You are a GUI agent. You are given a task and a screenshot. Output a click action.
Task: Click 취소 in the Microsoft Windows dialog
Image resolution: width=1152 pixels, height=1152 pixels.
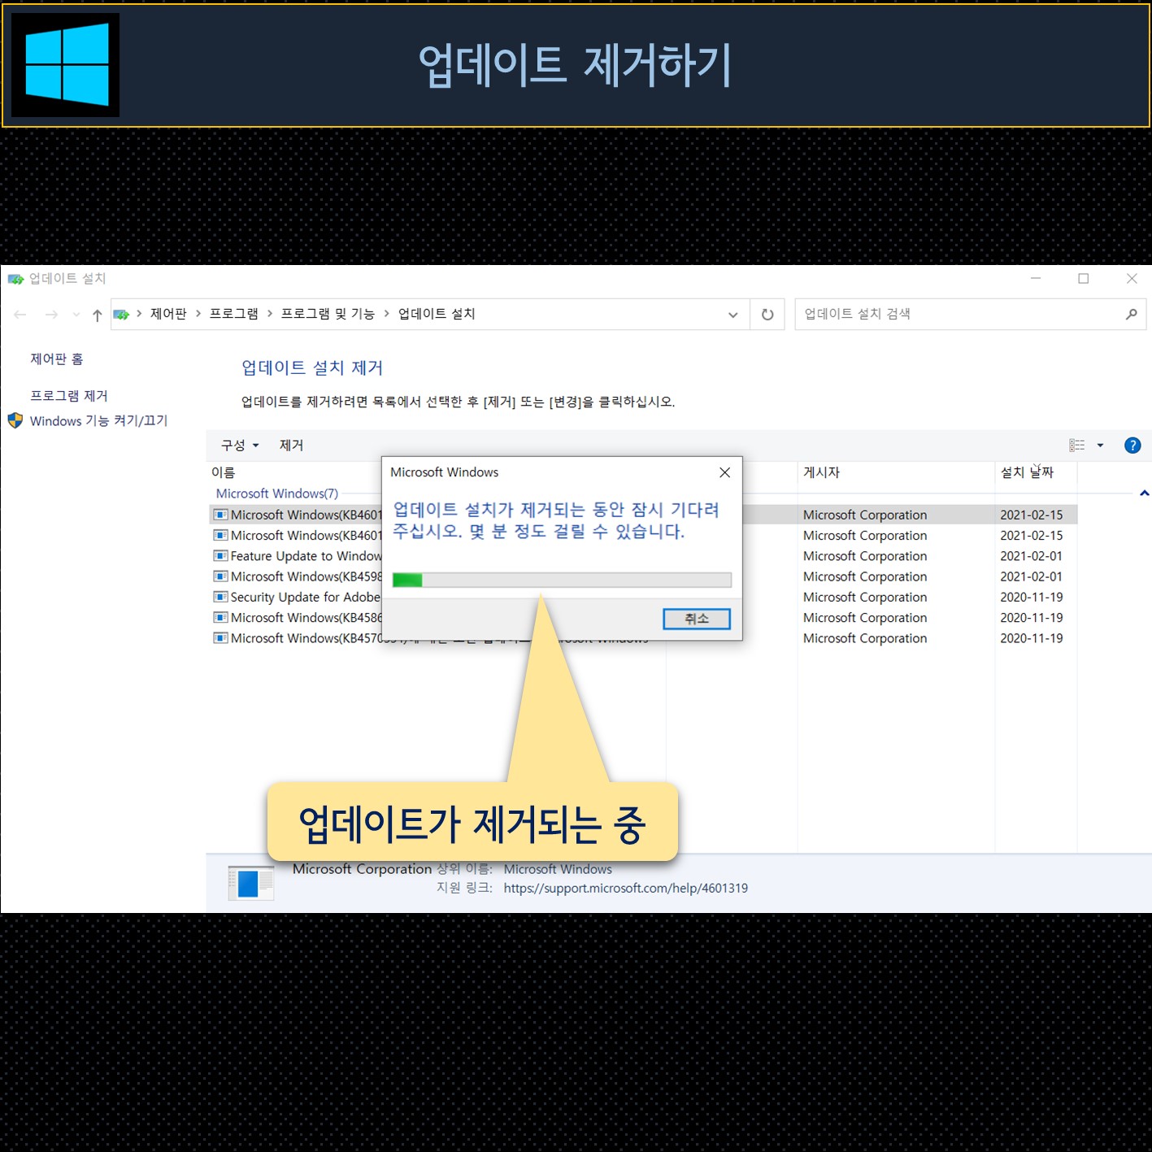tap(697, 619)
